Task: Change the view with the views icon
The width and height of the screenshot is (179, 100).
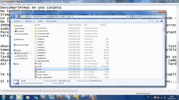Action: (150, 21)
